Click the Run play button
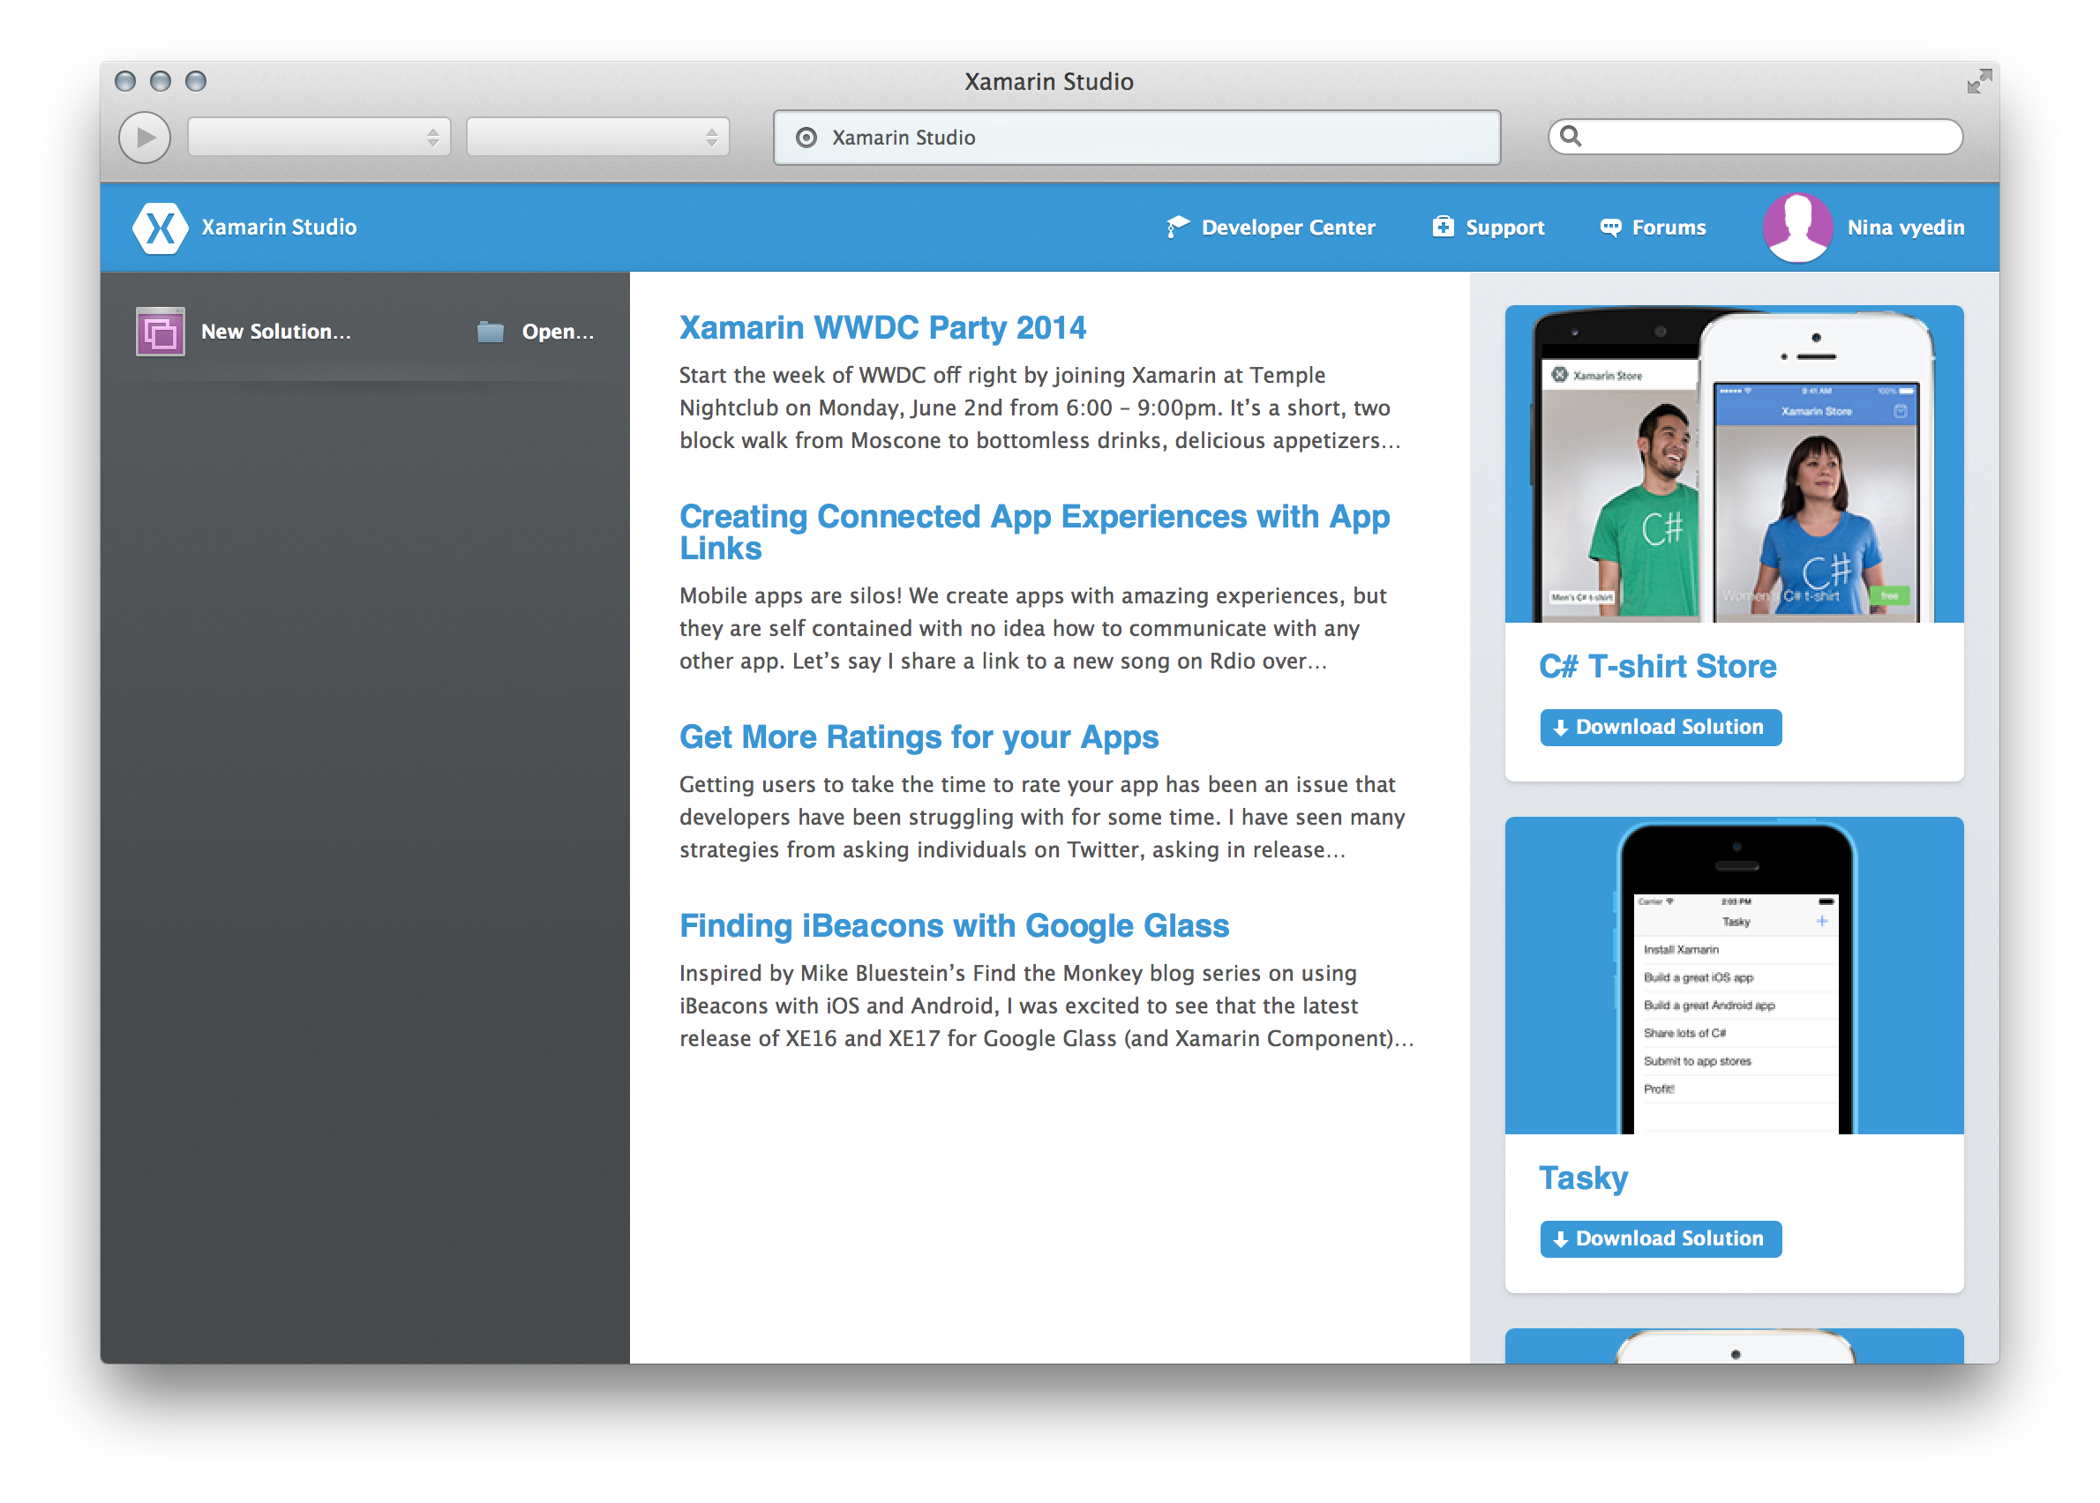The height and width of the screenshot is (1503, 2100). 145,138
